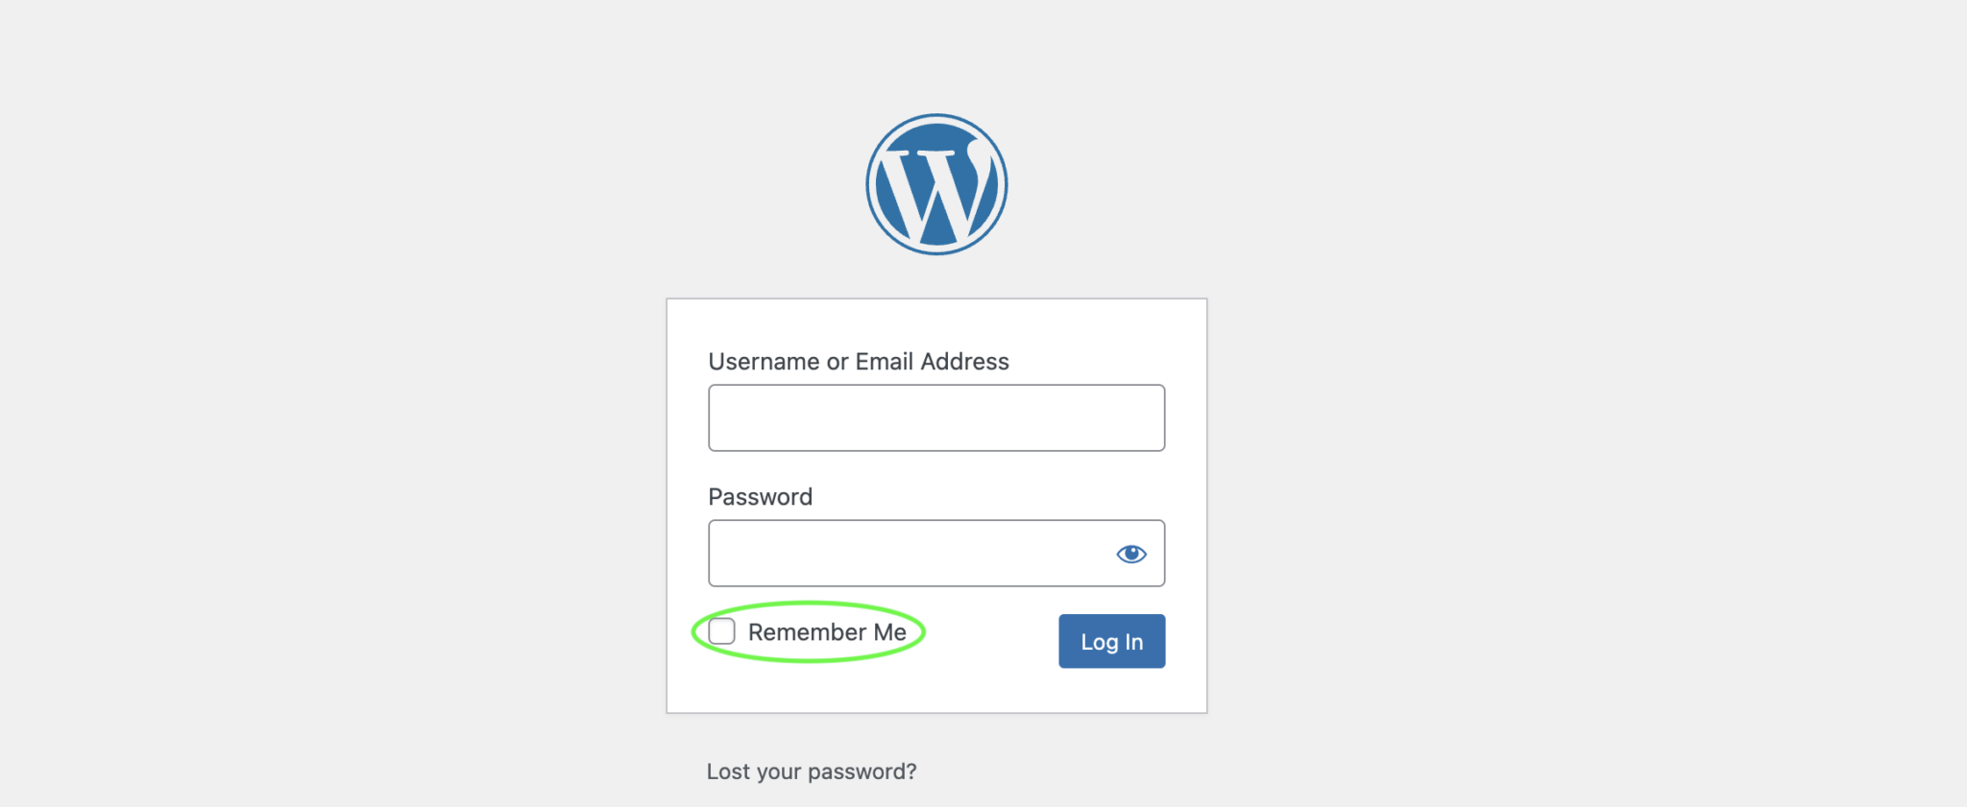Focus the Username or Email Address field
The height and width of the screenshot is (807, 1967).
935,417
